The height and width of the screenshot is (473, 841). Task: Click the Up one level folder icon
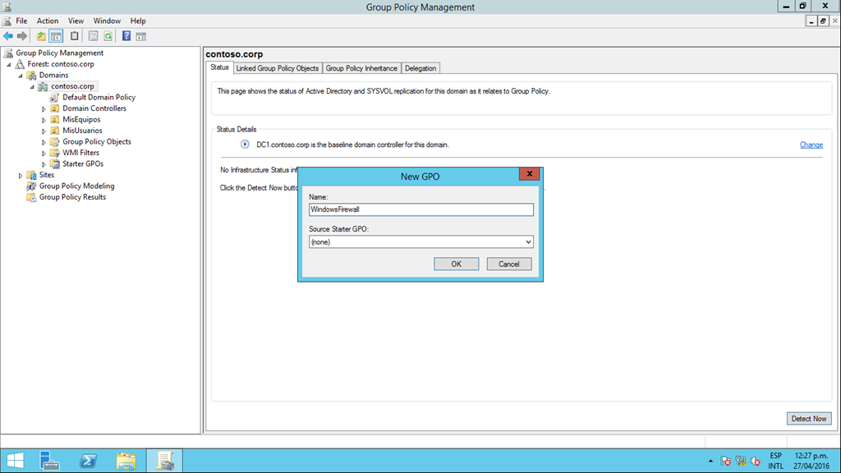coord(41,36)
